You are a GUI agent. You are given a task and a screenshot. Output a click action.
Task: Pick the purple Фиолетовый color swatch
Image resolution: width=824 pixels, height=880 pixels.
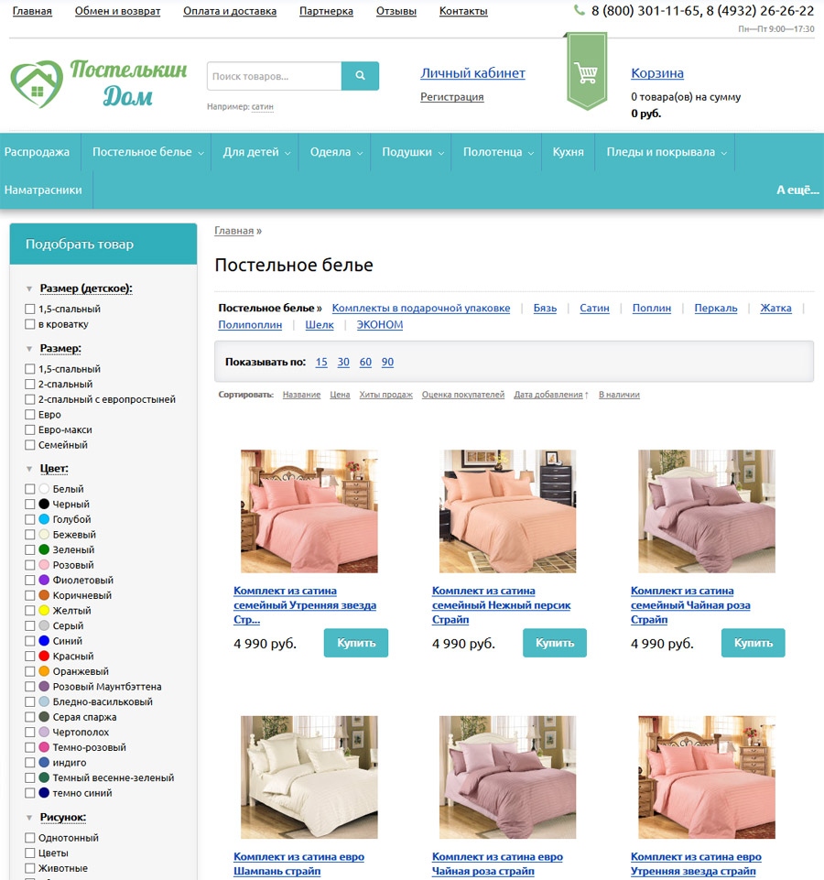click(44, 580)
